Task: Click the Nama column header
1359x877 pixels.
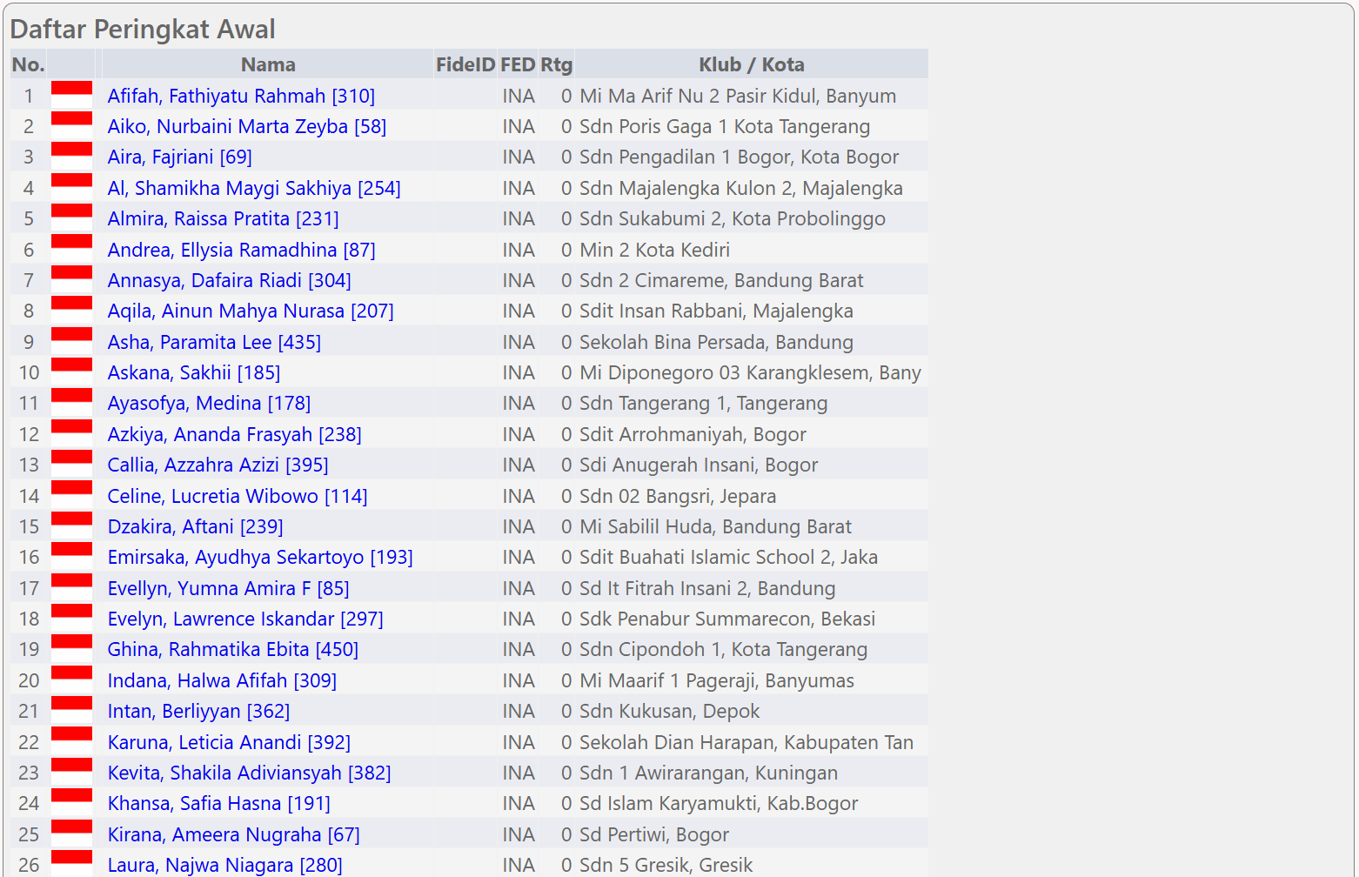Action: (268, 64)
